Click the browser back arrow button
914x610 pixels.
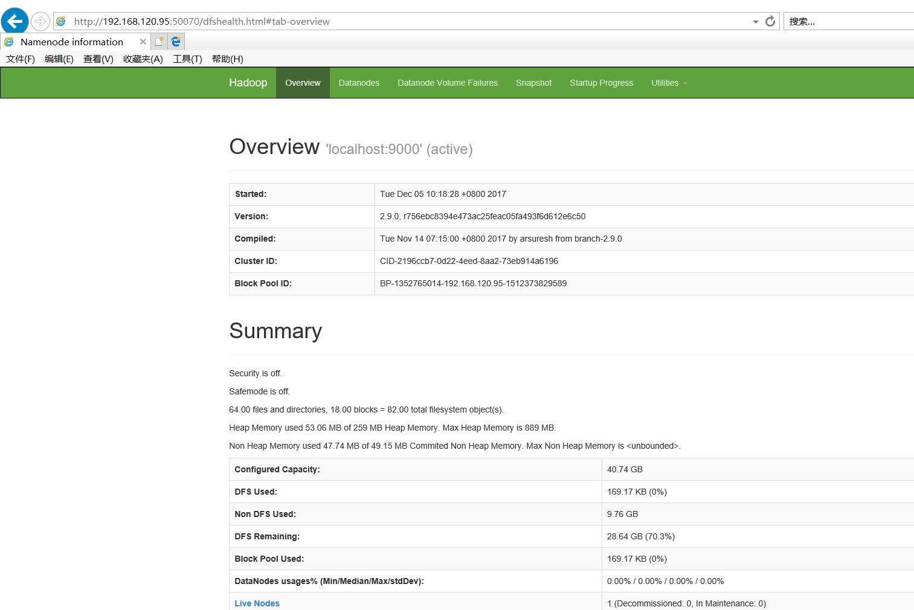pos(14,21)
